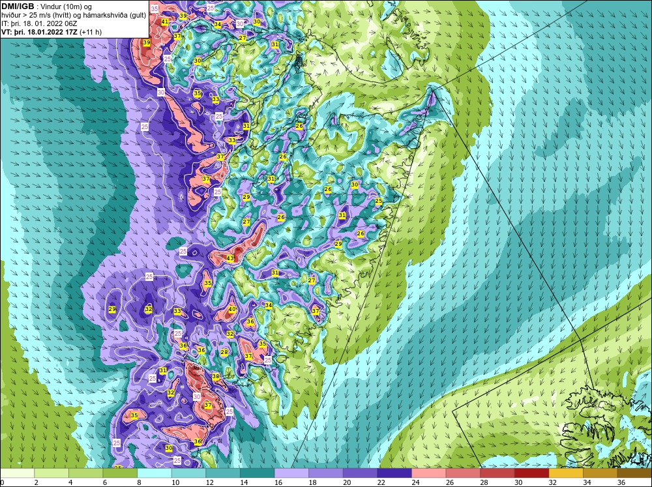652x487 pixels.
Task: Pick the pale yellow 0–2 legend swatch
Action: tap(17, 473)
